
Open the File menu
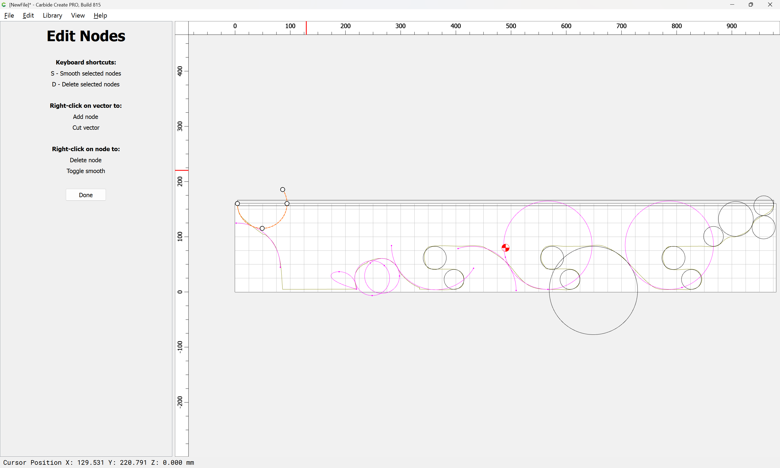pyautogui.click(x=9, y=15)
